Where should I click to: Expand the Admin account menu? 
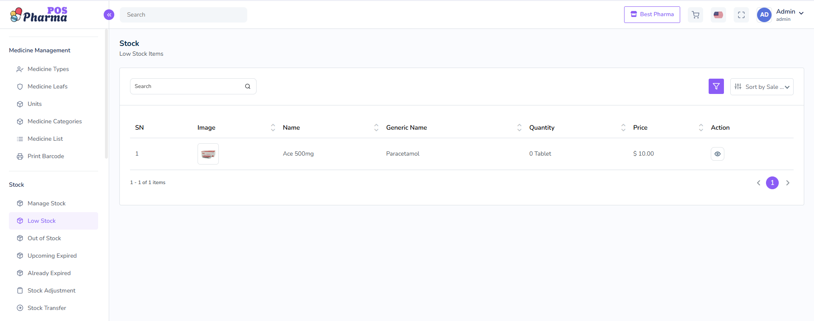coord(801,13)
